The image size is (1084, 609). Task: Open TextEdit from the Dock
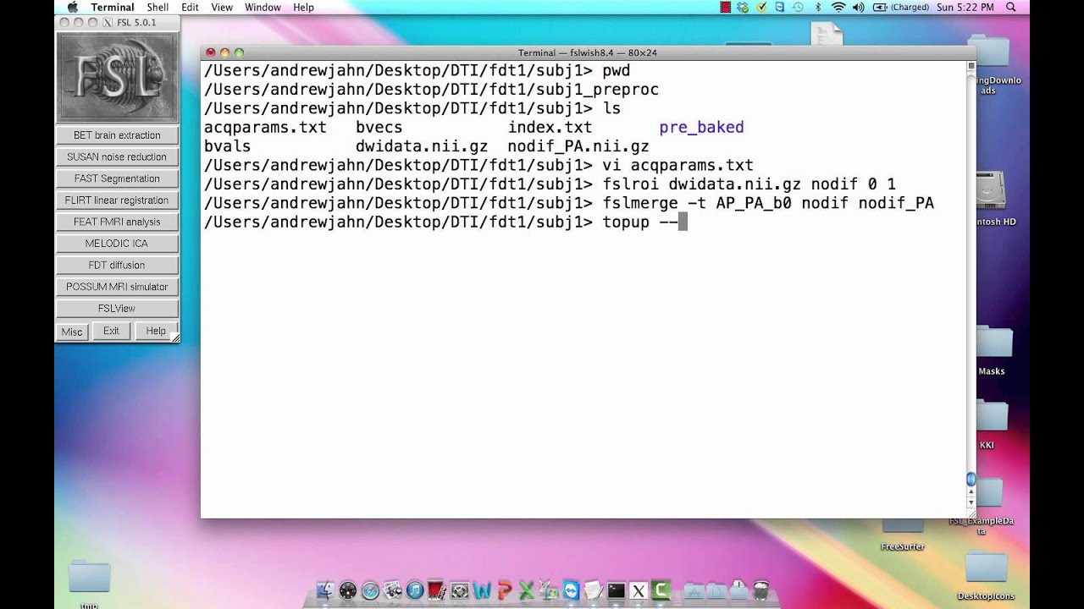(593, 590)
